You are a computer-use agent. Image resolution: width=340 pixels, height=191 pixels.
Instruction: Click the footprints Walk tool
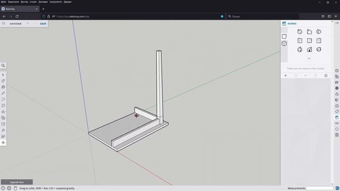3,136
